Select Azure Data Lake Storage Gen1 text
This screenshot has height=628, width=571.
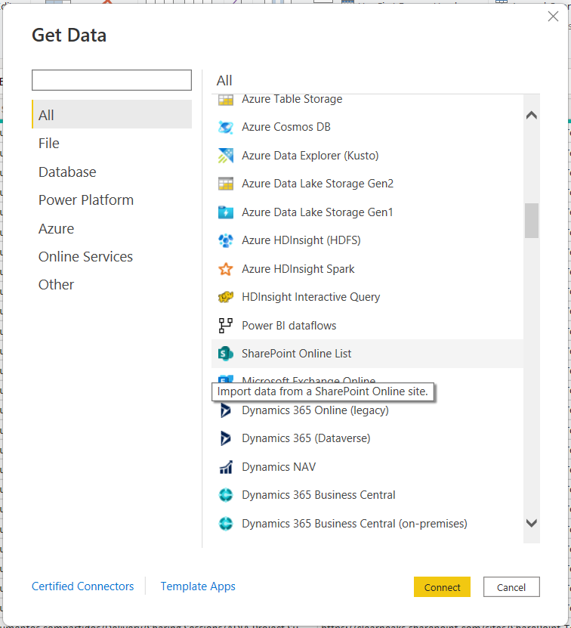click(x=317, y=212)
